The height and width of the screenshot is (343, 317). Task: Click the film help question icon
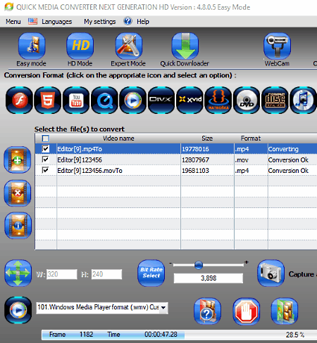point(208,311)
